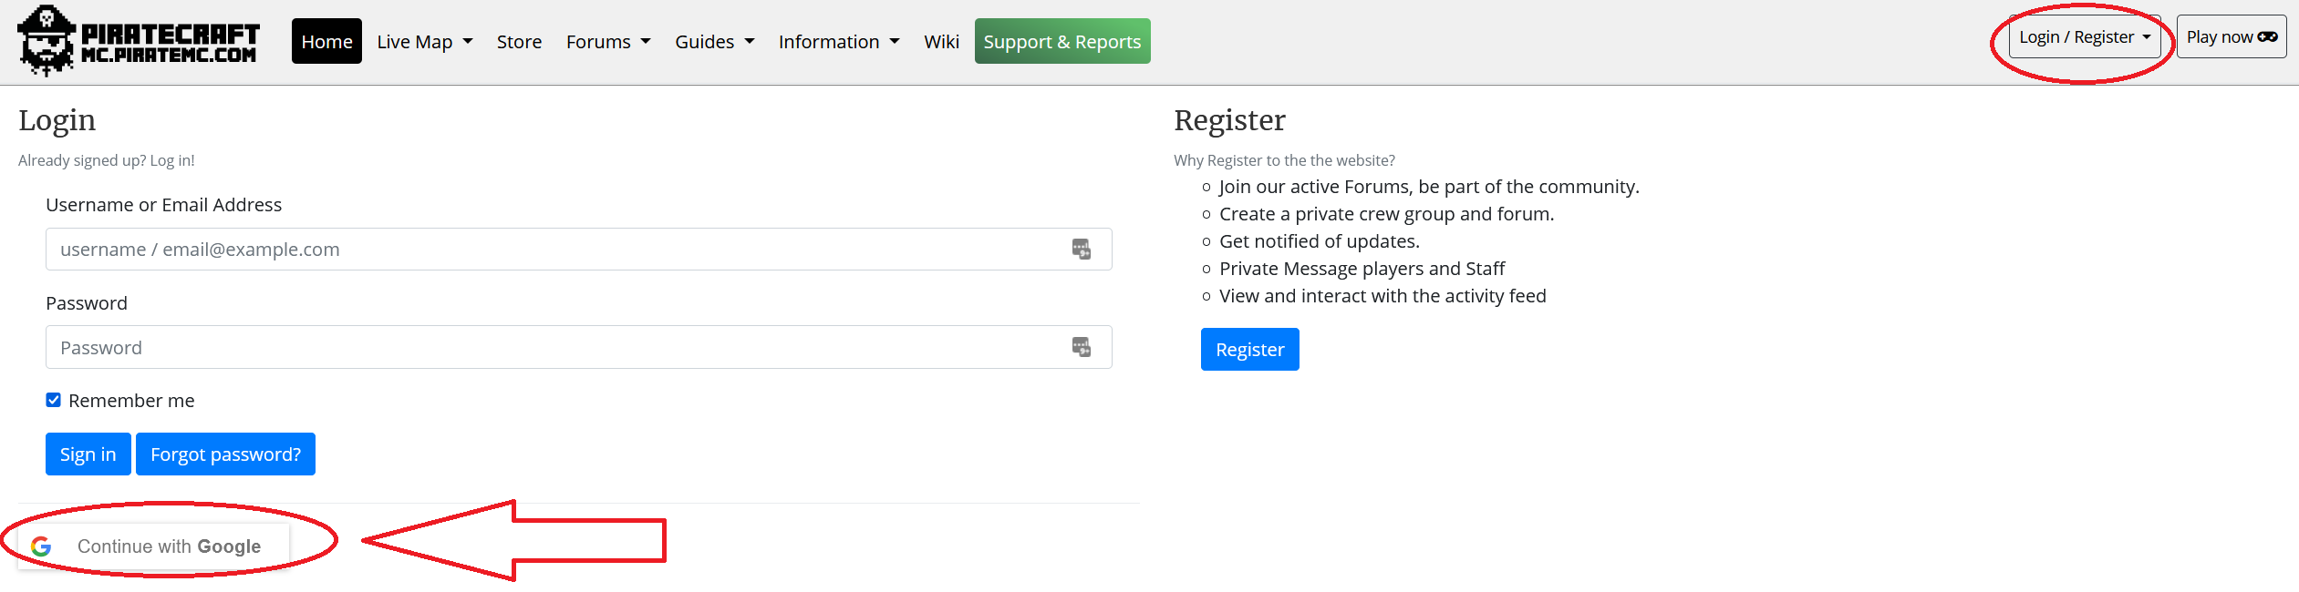Click the blue Register button
2299x592 pixels.
tap(1249, 350)
